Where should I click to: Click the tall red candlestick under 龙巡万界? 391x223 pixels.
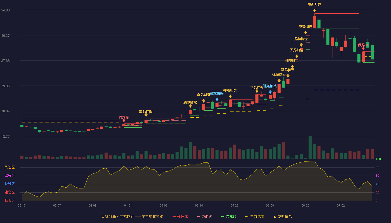(314, 22)
